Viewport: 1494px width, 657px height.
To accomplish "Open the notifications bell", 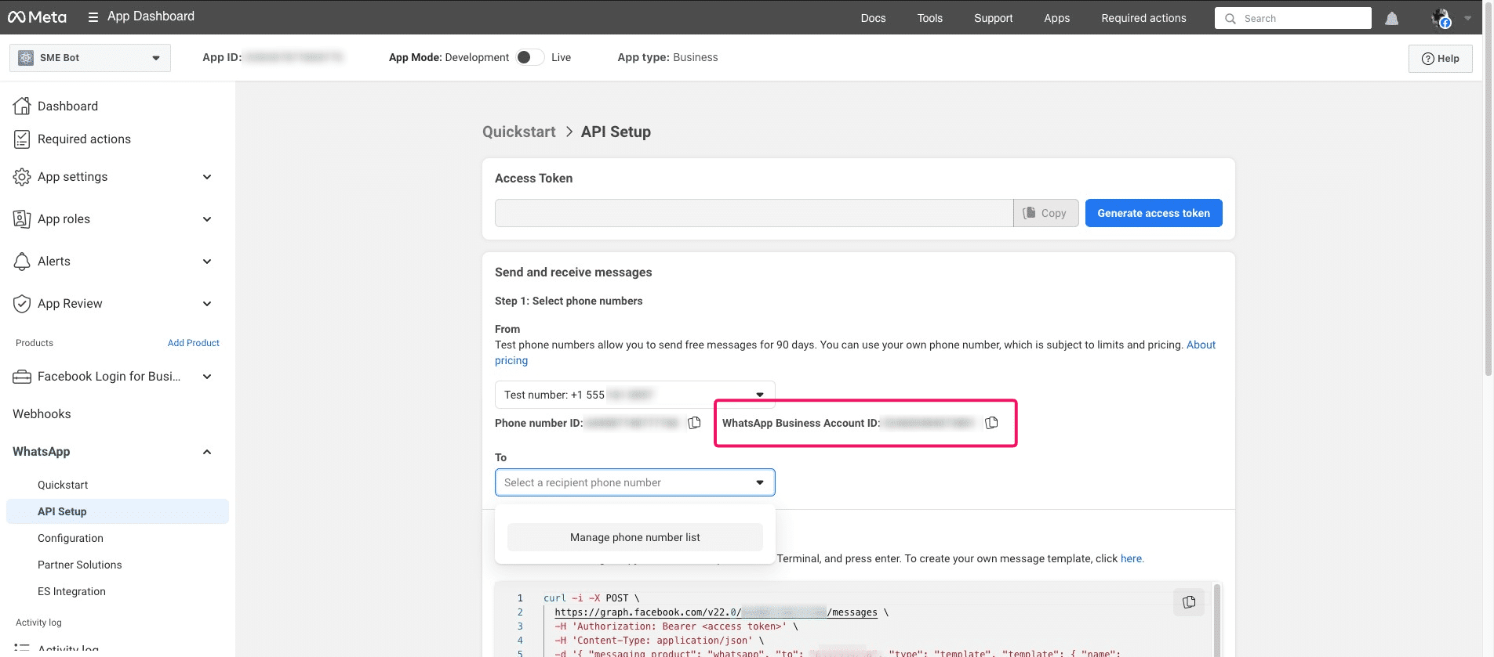I will coord(1391,18).
